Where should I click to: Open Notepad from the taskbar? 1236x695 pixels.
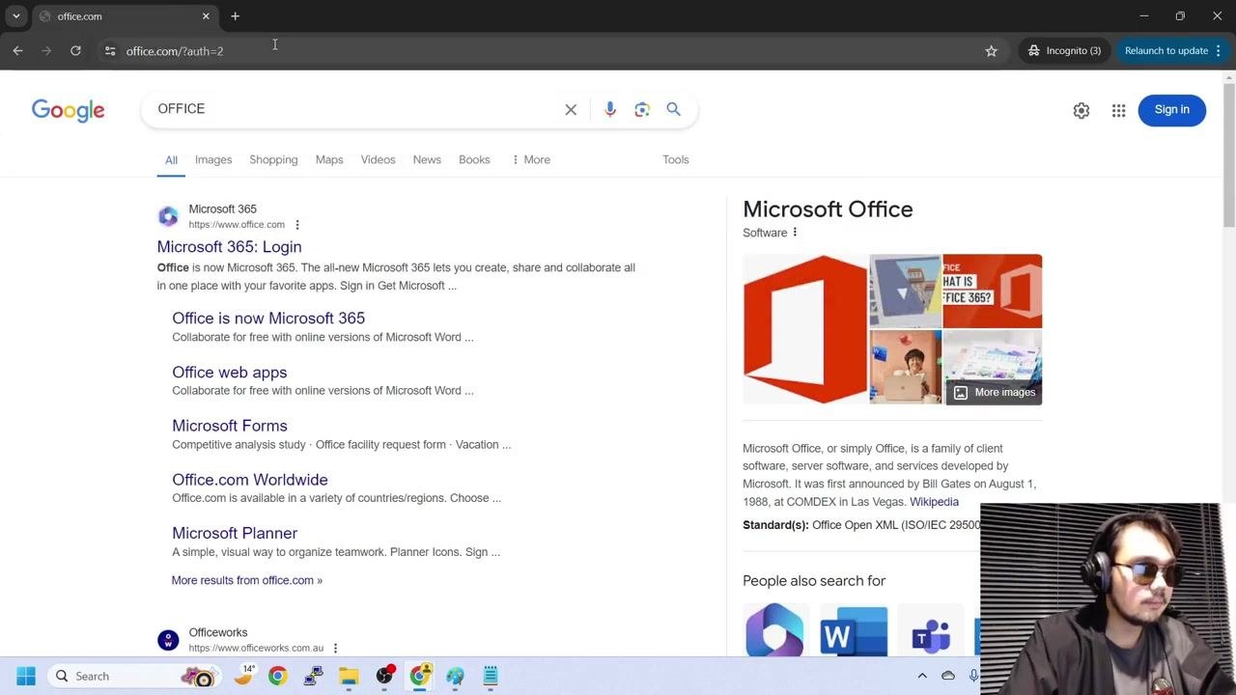tap(491, 677)
